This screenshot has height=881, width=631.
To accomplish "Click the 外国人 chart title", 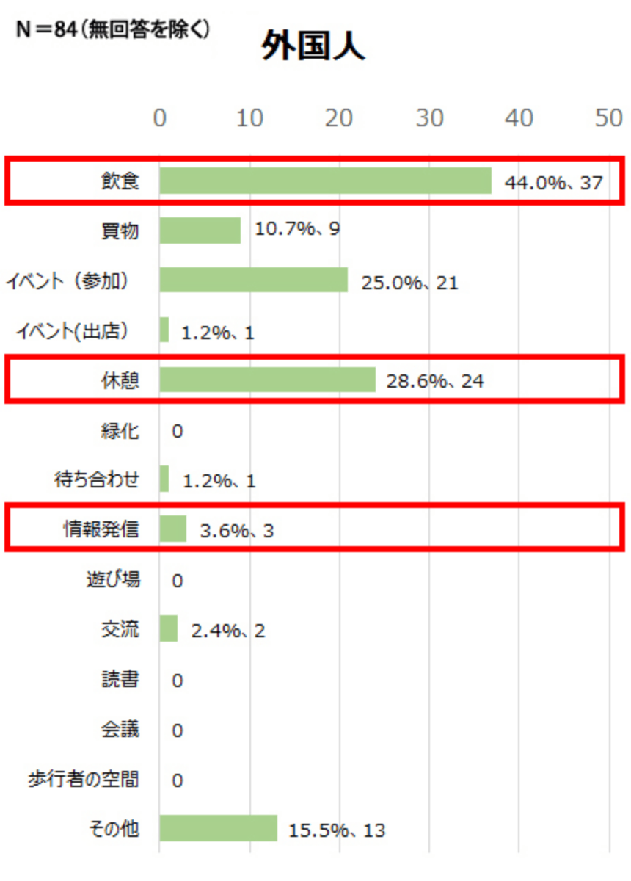I will point(313,48).
